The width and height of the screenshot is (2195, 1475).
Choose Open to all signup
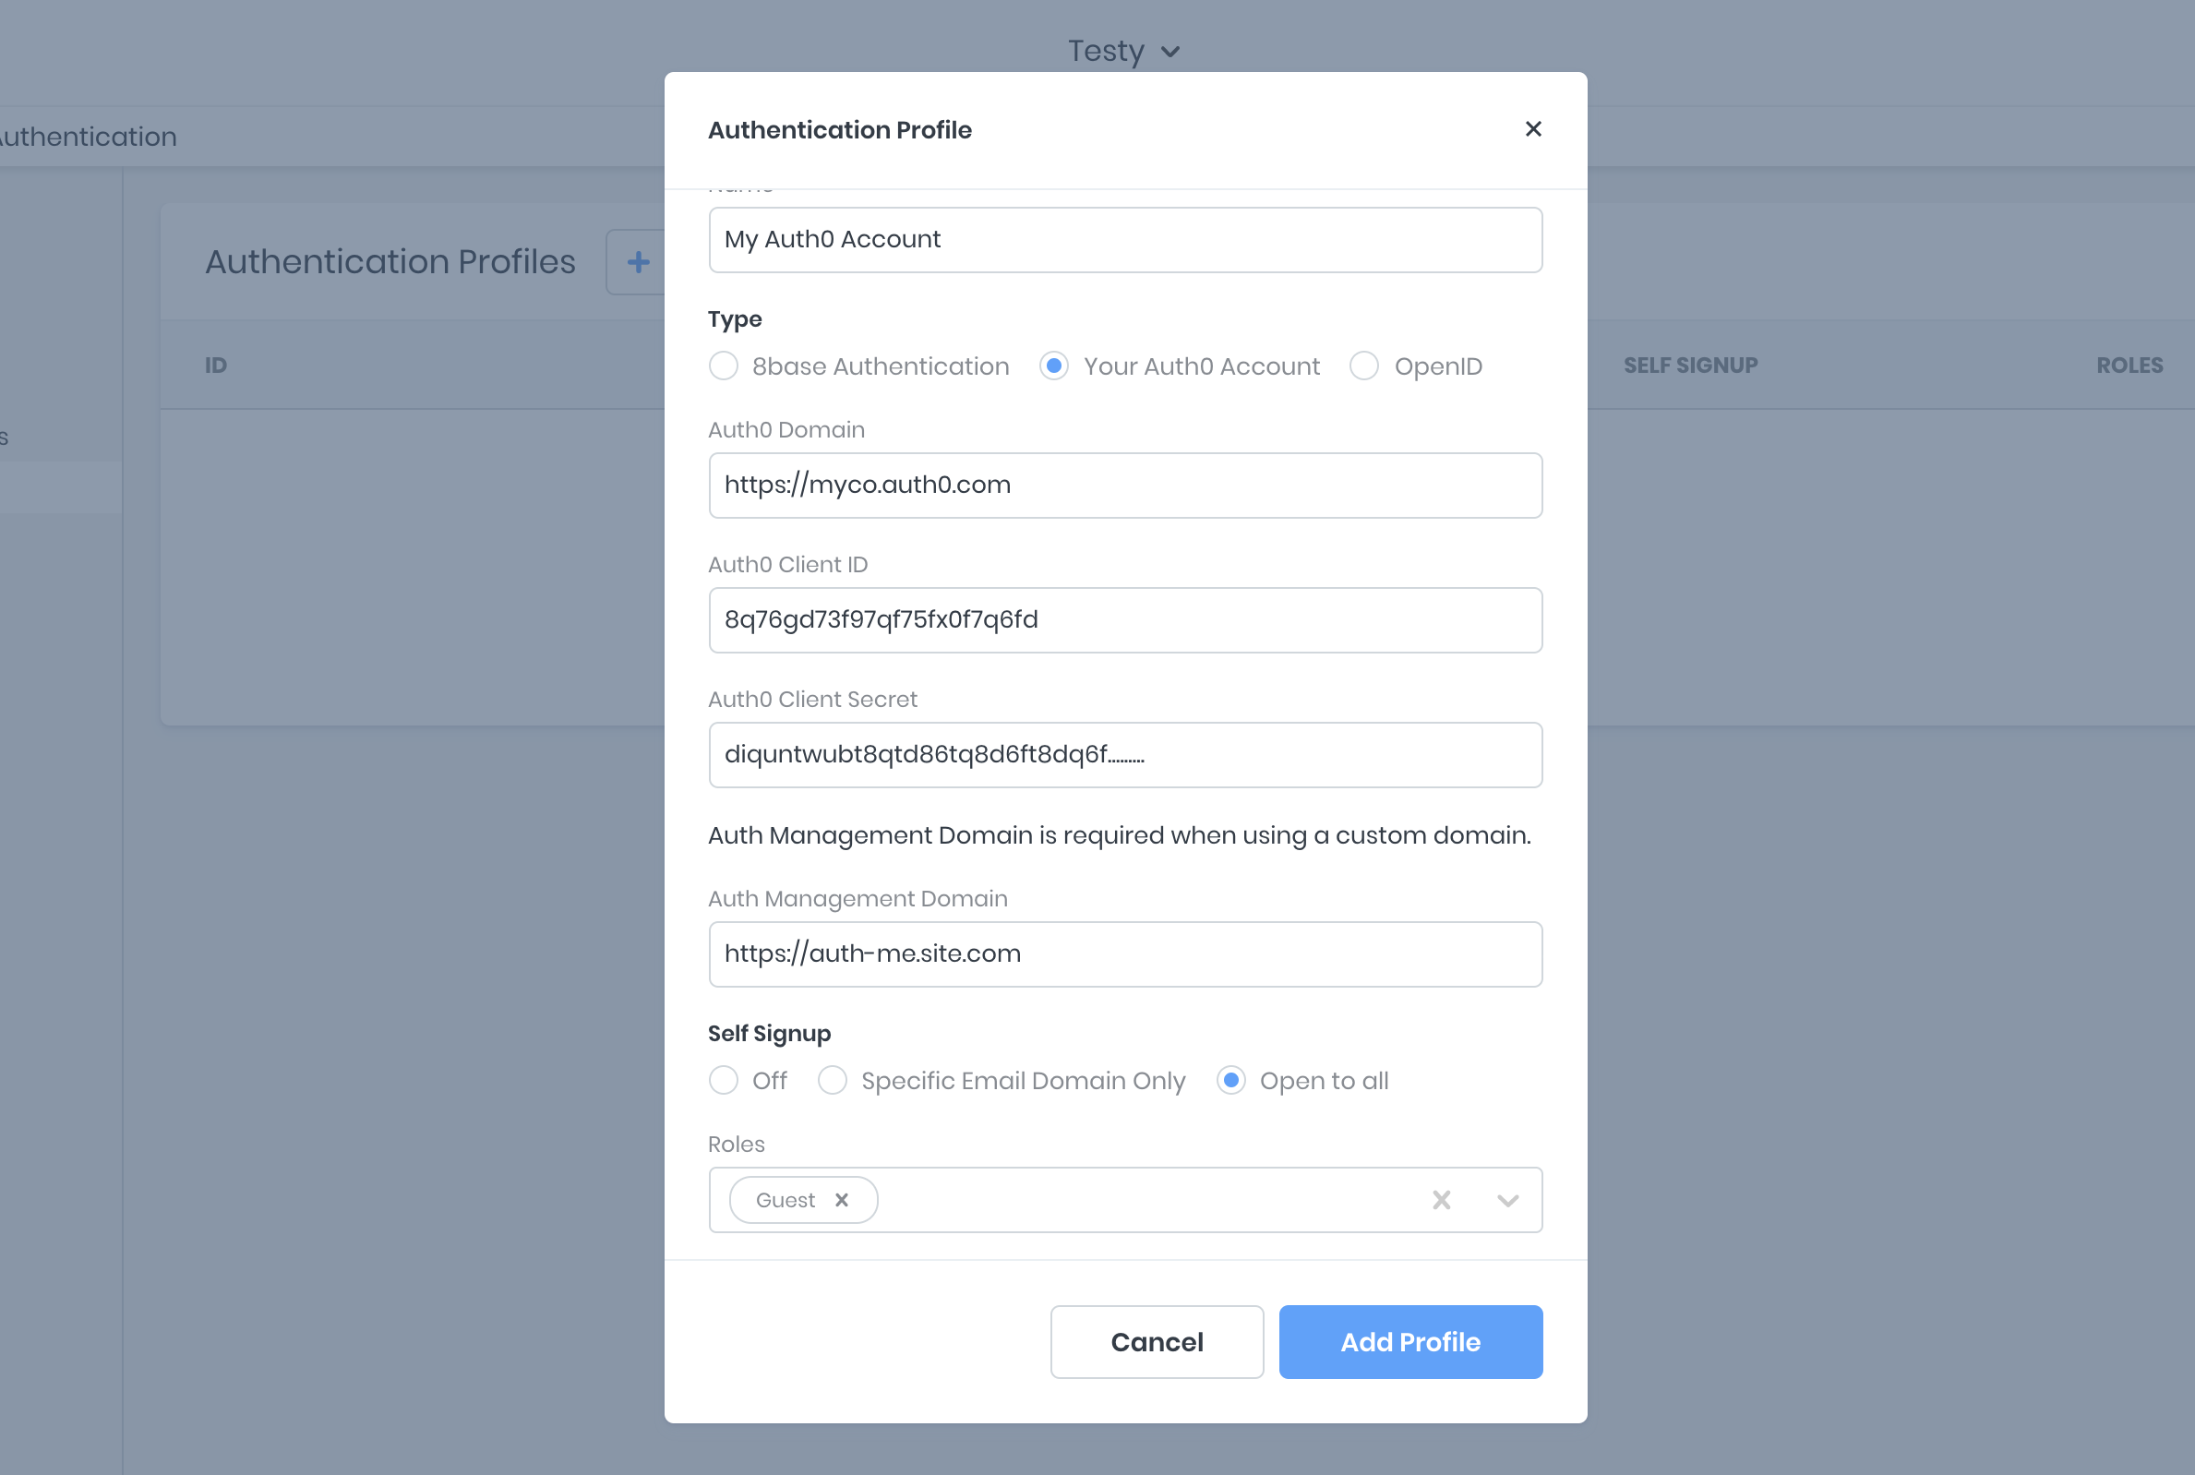pyautogui.click(x=1231, y=1080)
